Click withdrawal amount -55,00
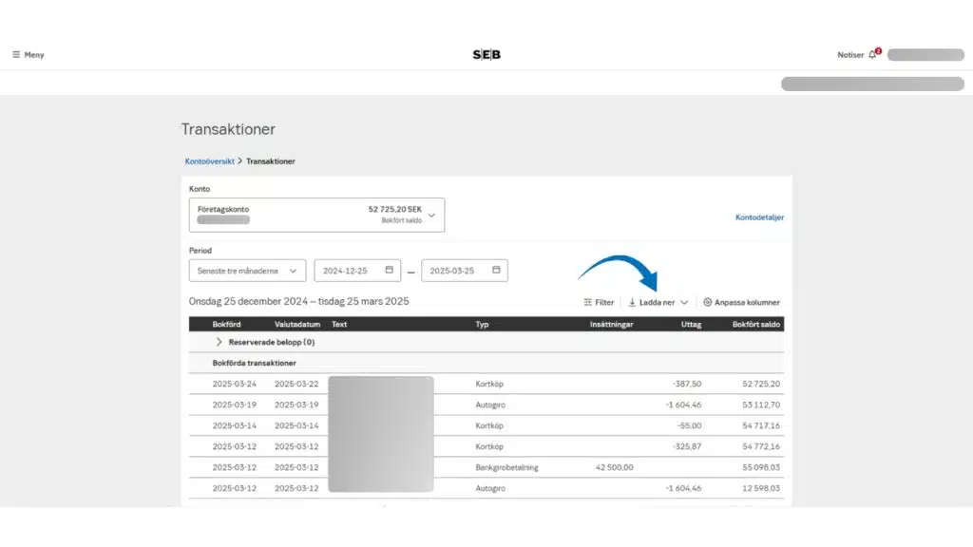Image resolution: width=973 pixels, height=547 pixels. (x=690, y=425)
